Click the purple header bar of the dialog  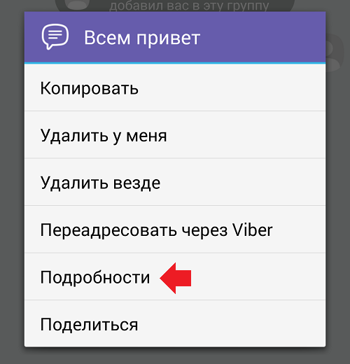click(x=175, y=37)
